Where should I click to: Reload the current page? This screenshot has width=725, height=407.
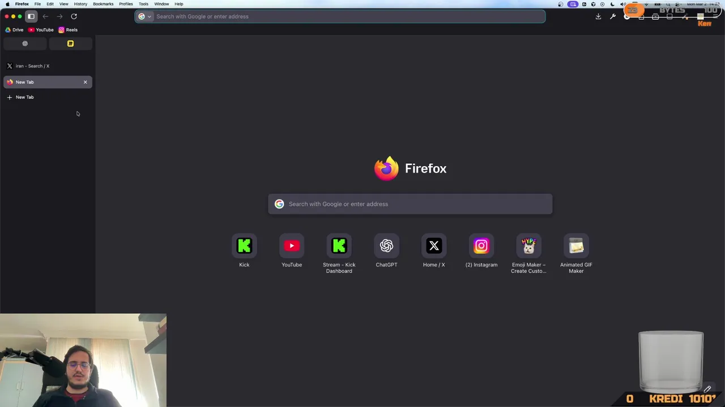[74, 16]
